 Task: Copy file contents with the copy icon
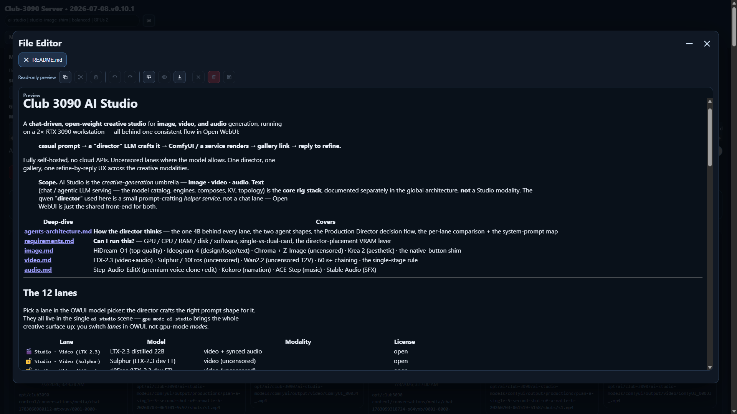click(x=65, y=77)
